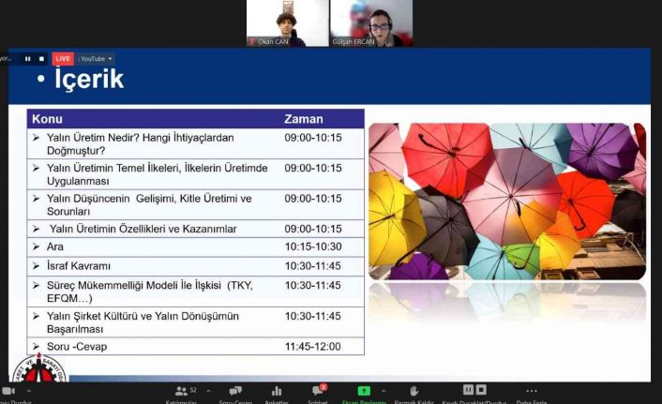Select Okan CAN's video thumbnail
662x404 pixels.
[288, 22]
